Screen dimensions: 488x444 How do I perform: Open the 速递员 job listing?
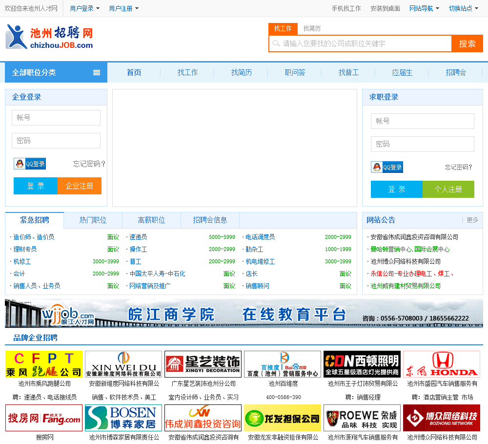pyautogui.click(x=138, y=237)
